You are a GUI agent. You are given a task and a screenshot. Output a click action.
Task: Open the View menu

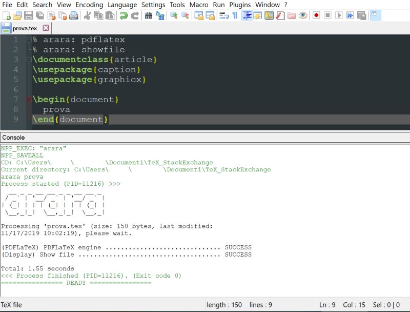click(x=64, y=5)
